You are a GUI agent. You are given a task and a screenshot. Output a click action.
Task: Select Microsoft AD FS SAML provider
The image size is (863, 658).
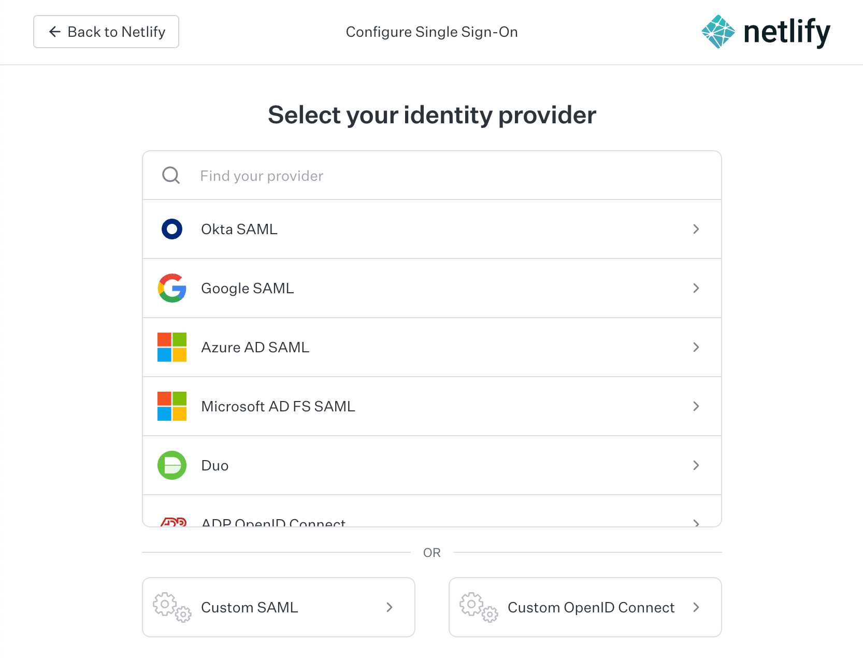(432, 406)
